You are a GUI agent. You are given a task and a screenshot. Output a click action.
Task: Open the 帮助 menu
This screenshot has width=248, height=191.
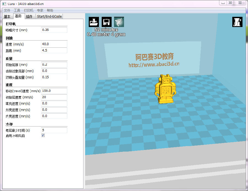click(x=50, y=10)
